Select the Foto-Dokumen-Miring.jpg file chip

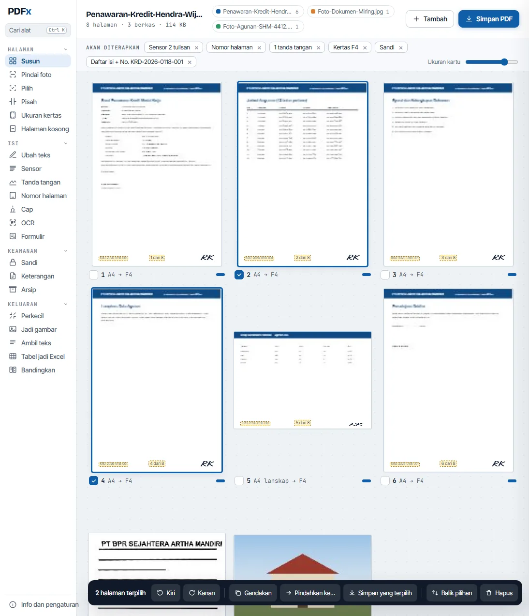click(x=351, y=12)
